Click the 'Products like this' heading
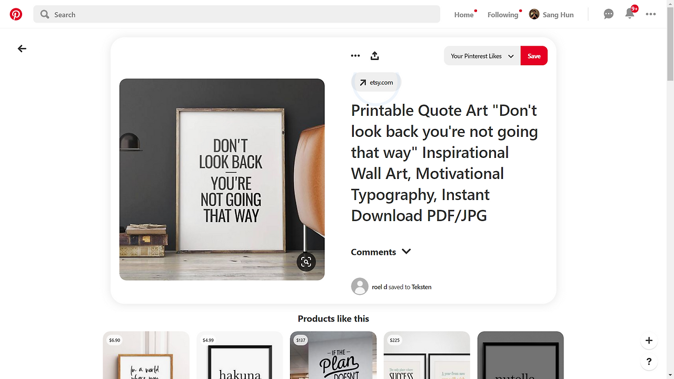The width and height of the screenshot is (674, 379). [333, 318]
